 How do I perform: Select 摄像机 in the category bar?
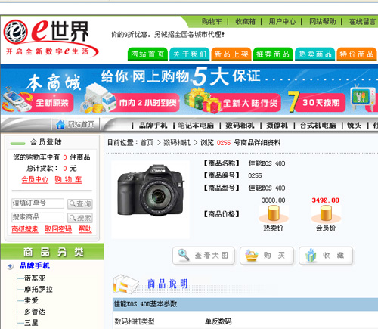point(277,126)
